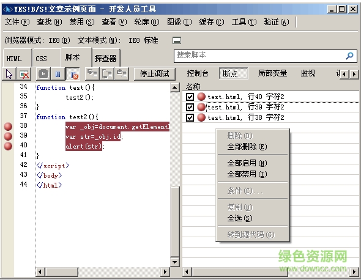Open the 轮廓(O) menu

(147, 22)
